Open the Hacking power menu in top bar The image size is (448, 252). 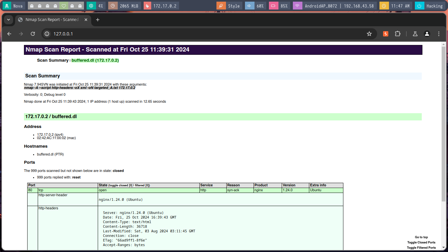pyautogui.click(x=430, y=6)
